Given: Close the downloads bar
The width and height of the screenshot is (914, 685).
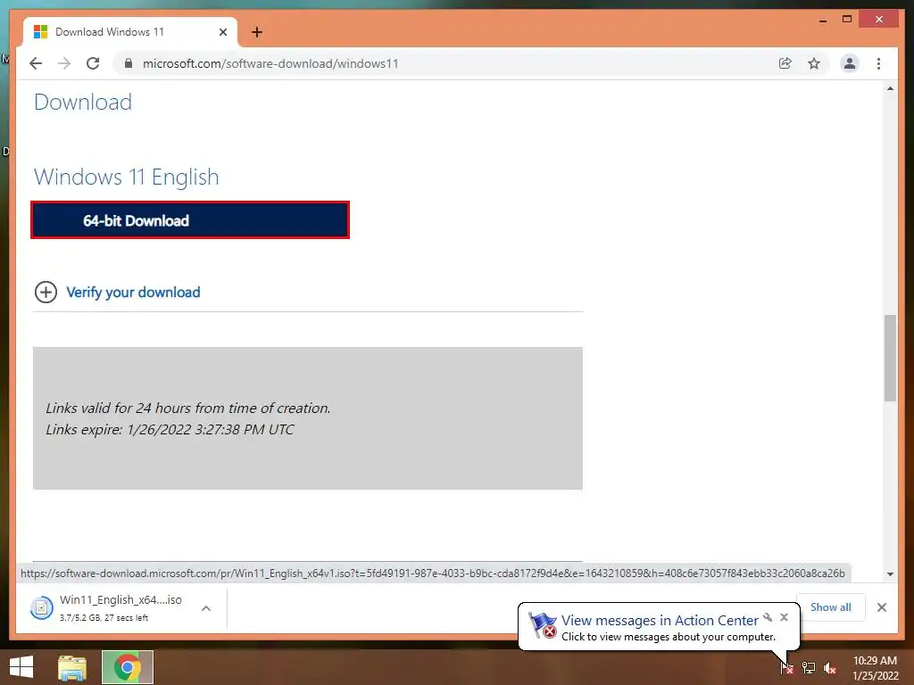Looking at the screenshot, I should coord(881,607).
